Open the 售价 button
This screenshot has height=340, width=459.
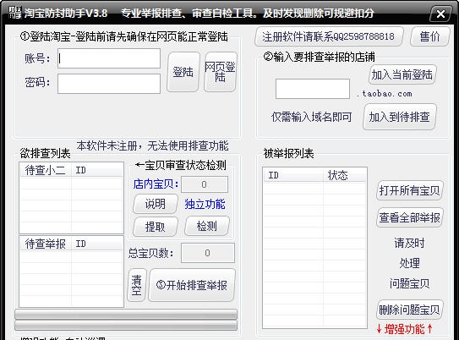(x=429, y=37)
